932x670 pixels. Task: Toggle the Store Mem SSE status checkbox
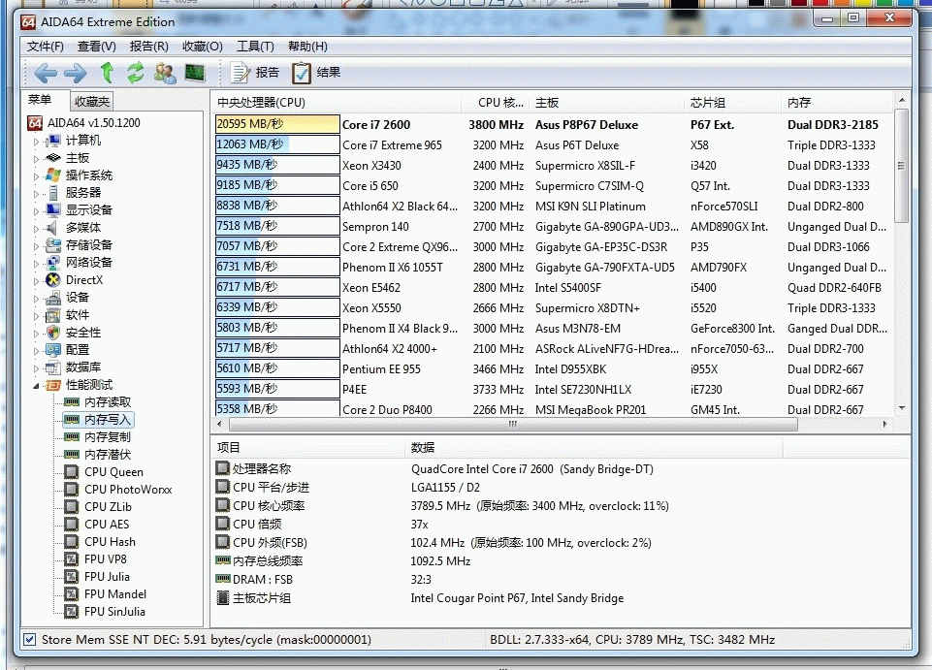(x=29, y=640)
